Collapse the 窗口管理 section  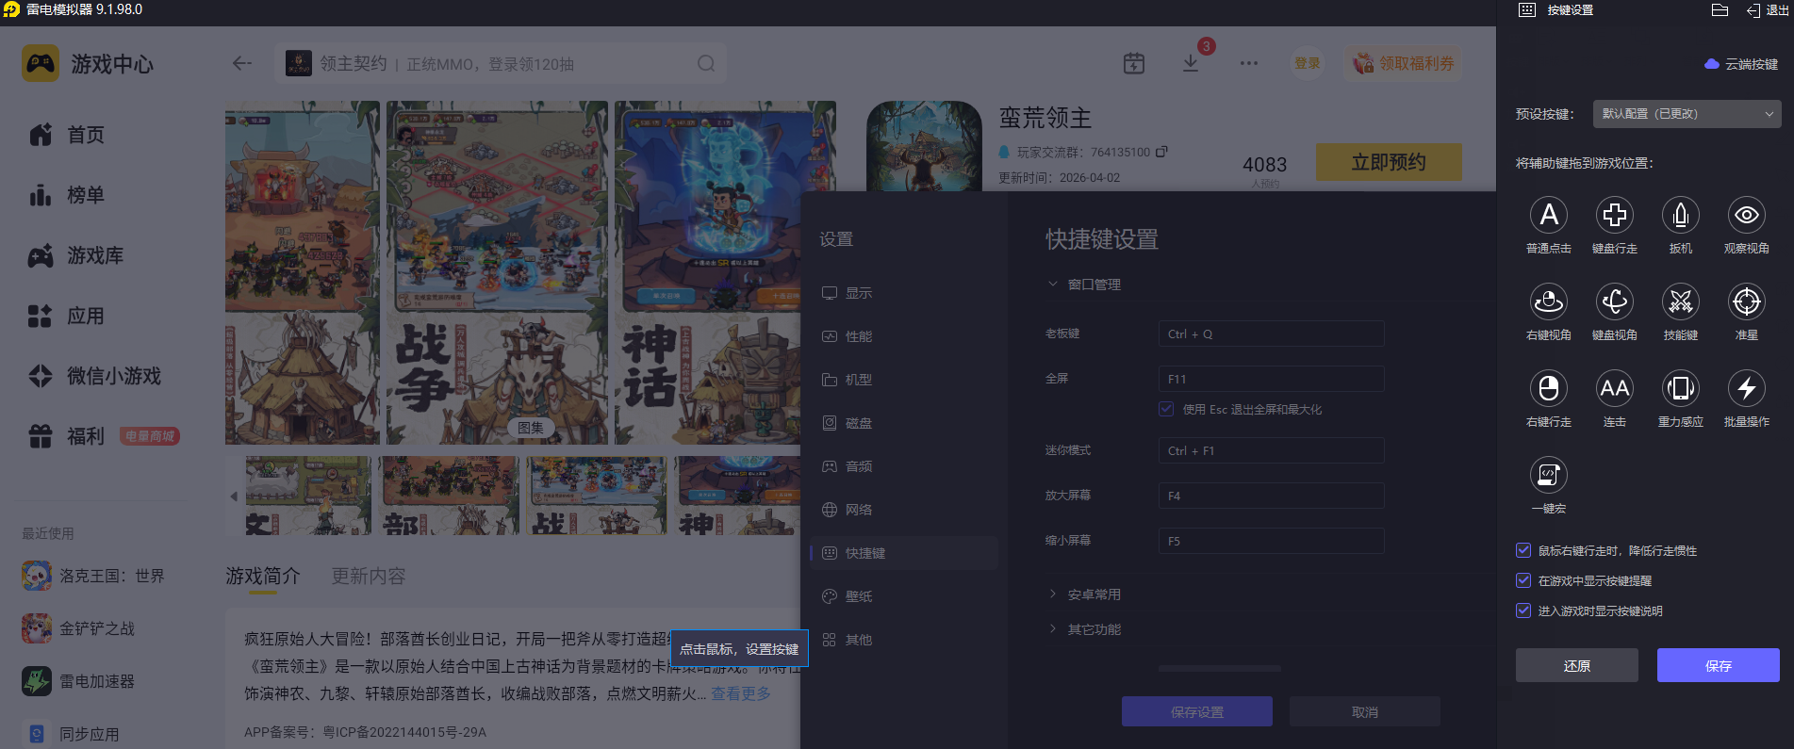1084,285
